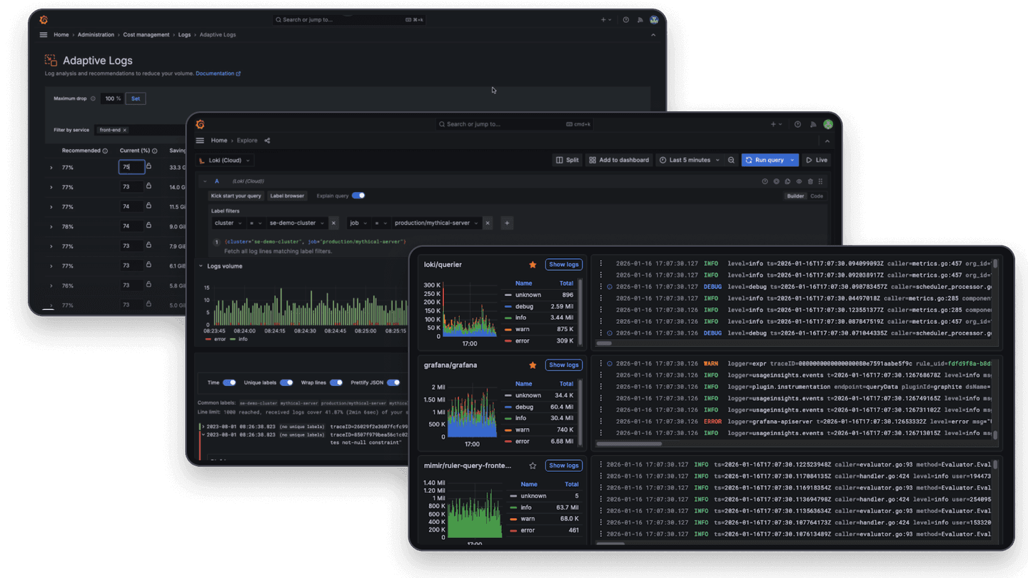
Task: Open the production/mythical-server value dropdown
Action: pos(436,223)
